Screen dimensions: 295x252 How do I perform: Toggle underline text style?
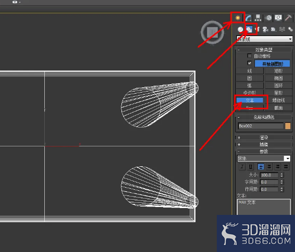pos(251,167)
